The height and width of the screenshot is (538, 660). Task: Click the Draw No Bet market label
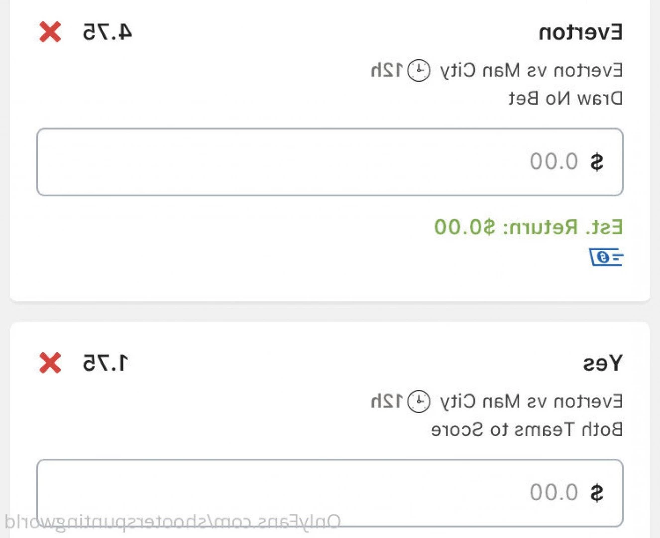click(565, 98)
